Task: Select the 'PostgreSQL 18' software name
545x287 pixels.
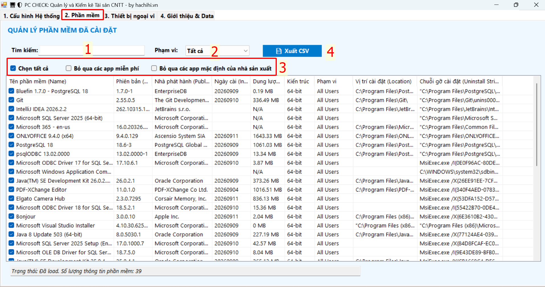Action: (34, 145)
